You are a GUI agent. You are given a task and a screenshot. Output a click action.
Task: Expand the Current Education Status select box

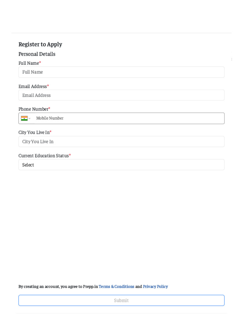click(x=121, y=165)
